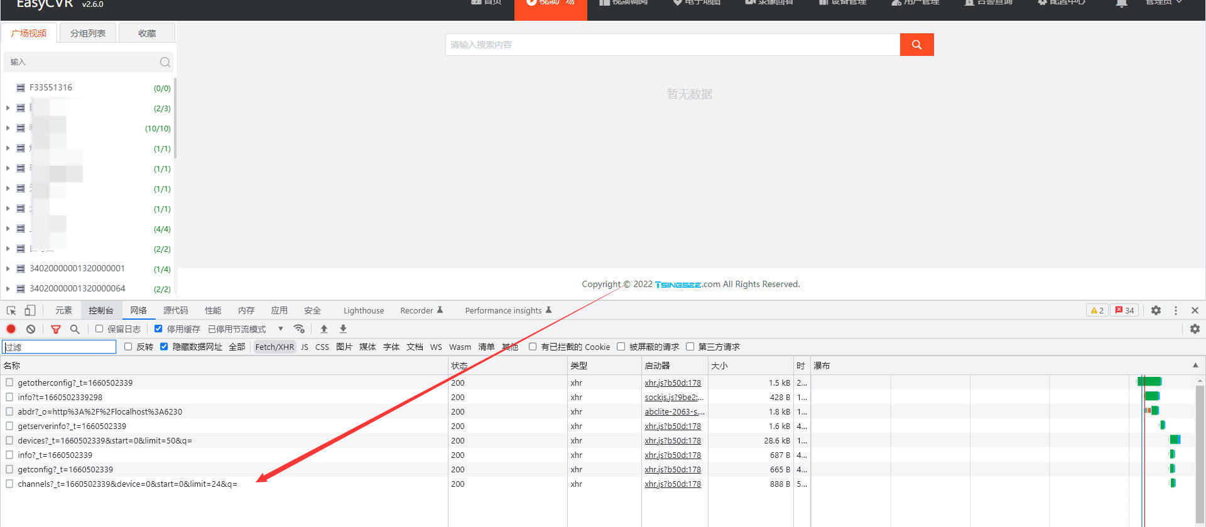Image resolution: width=1206 pixels, height=527 pixels.
Task: Select the devices?_t=1660502339 request
Action: click(x=105, y=440)
